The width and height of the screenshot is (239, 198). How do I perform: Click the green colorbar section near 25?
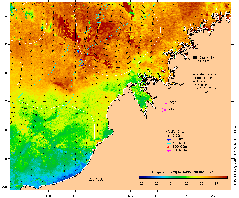point(185,177)
